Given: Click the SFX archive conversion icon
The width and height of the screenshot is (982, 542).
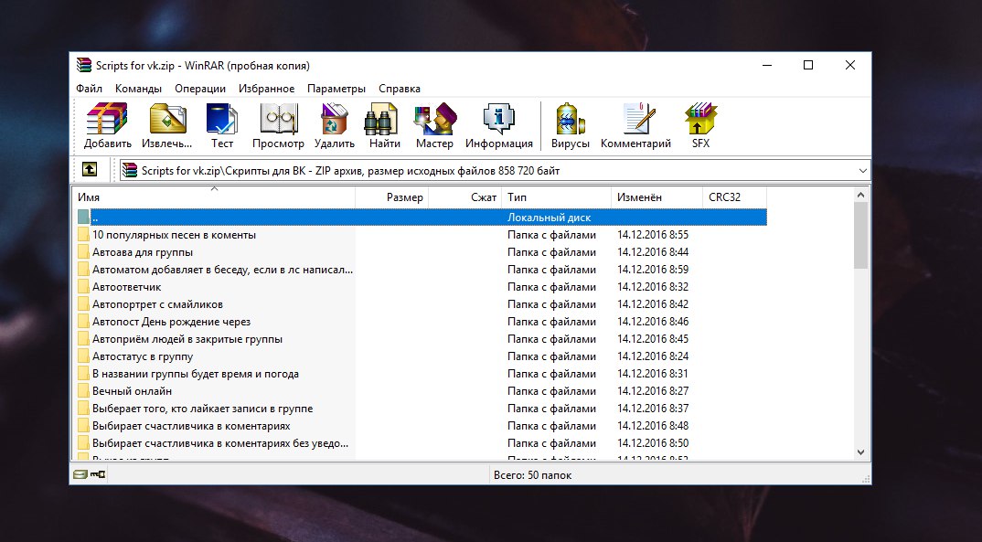Looking at the screenshot, I should point(700,118).
